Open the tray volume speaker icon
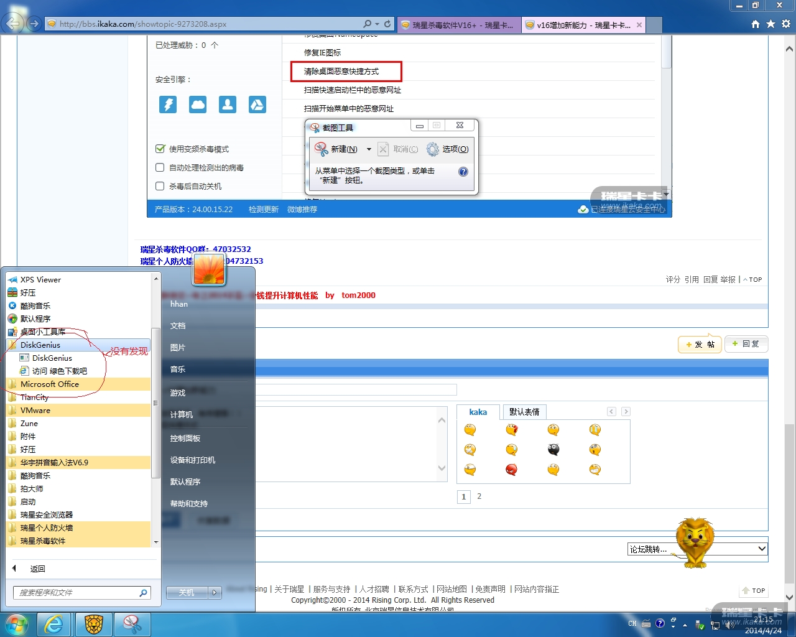 click(729, 625)
